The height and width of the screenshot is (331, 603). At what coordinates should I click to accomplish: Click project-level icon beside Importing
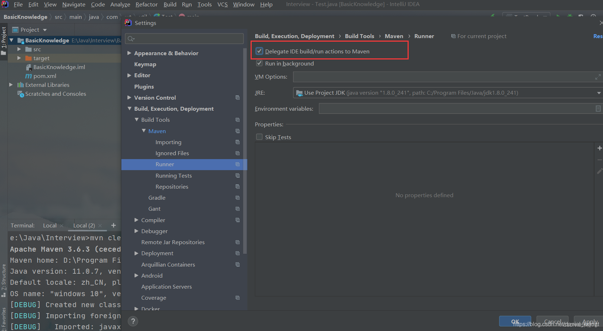tap(237, 142)
